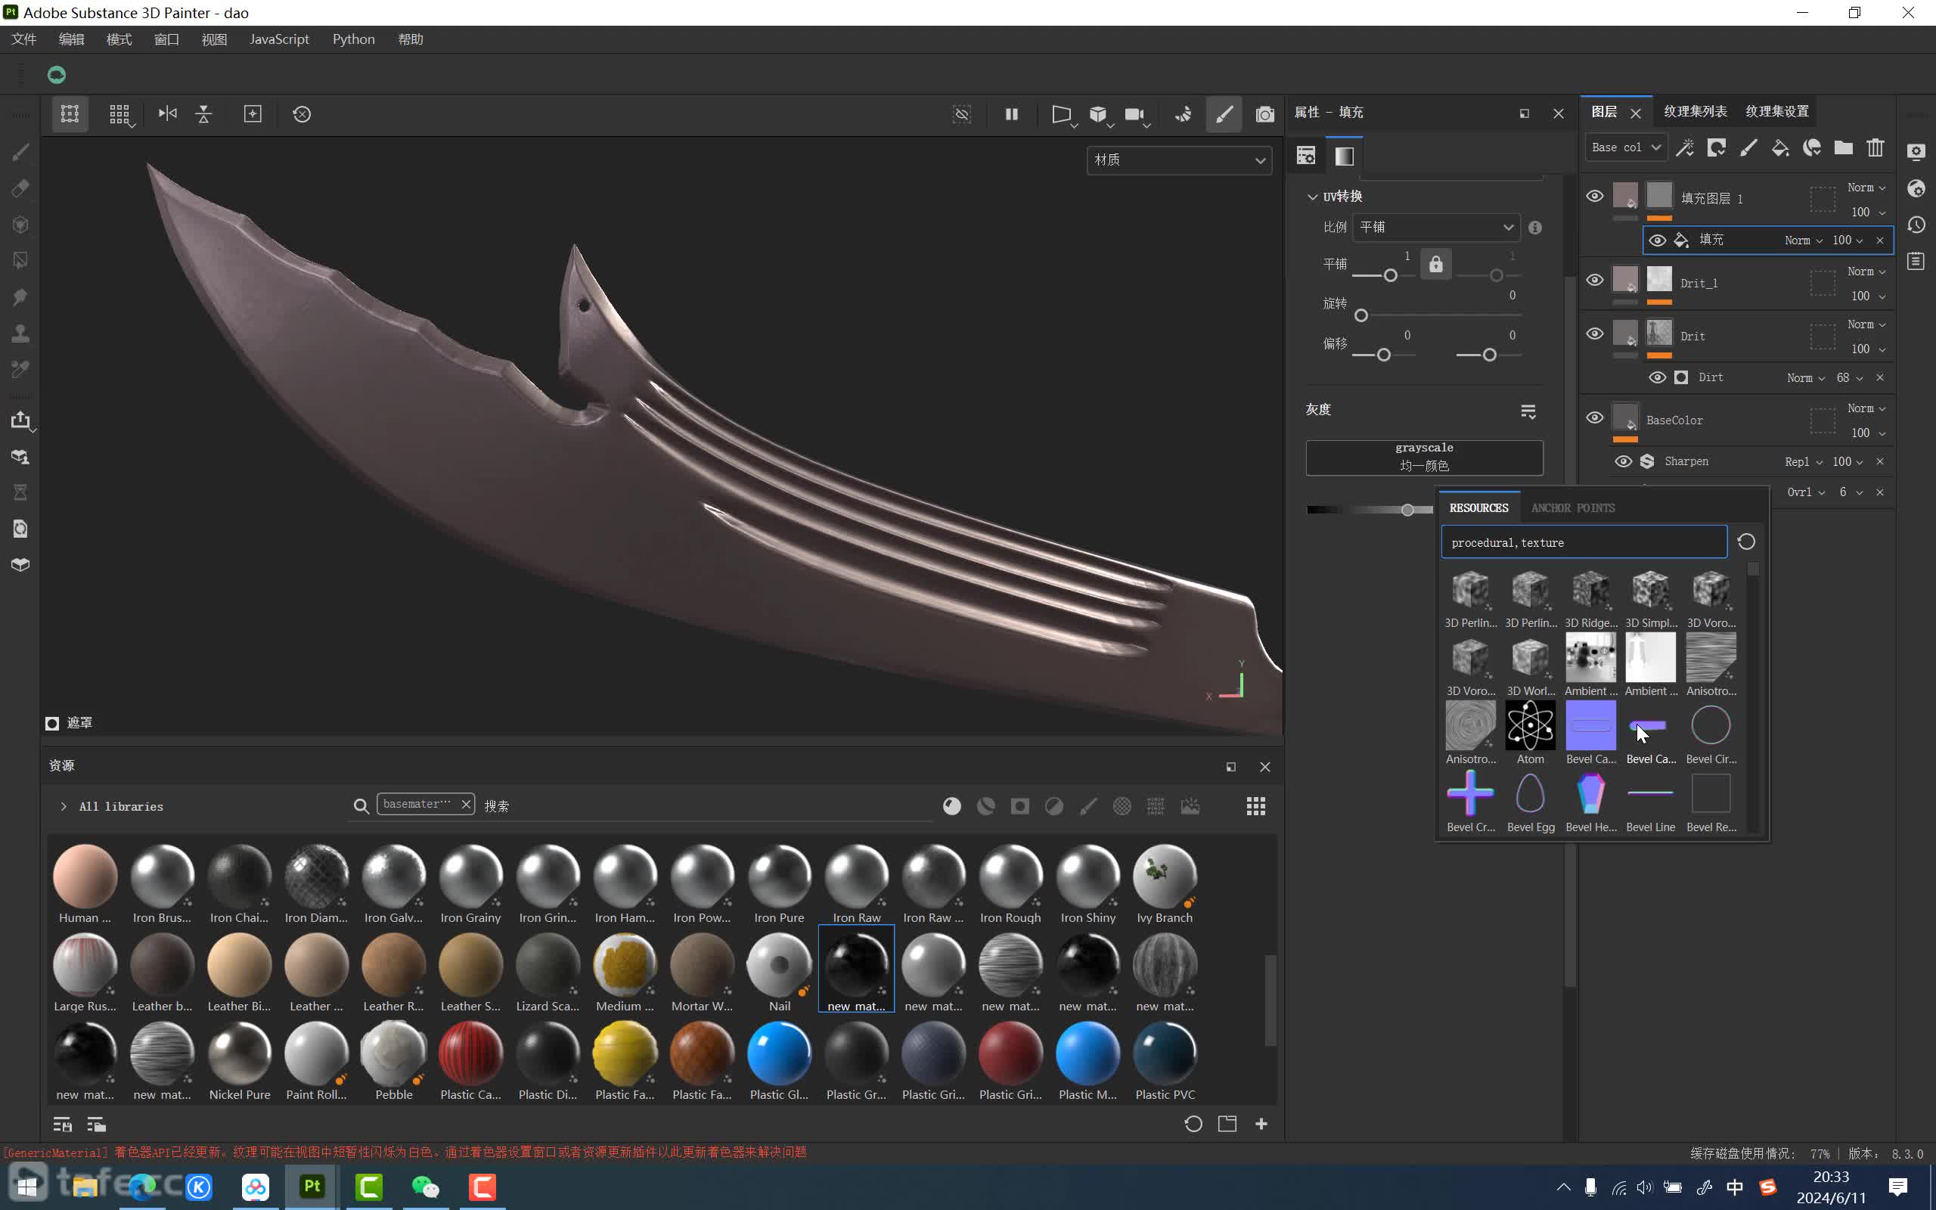
Task: Switch asset view to grid icon
Action: [1256, 806]
